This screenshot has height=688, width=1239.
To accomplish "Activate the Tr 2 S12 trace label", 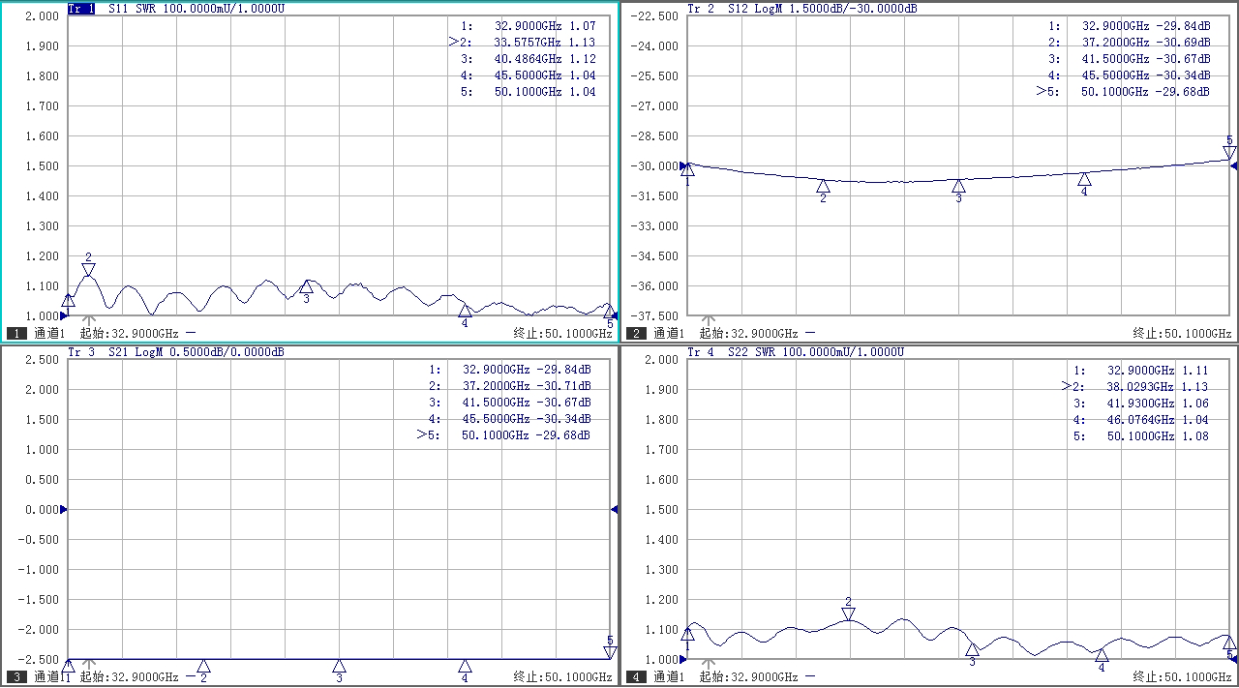I will [x=703, y=9].
